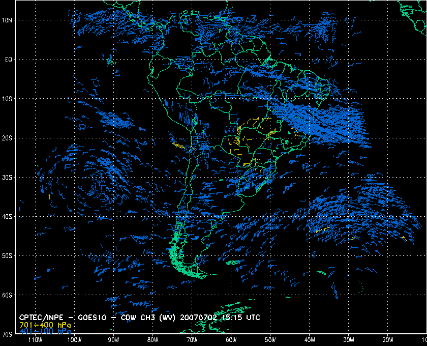Click the 30W longitude label

(x=349, y=340)
